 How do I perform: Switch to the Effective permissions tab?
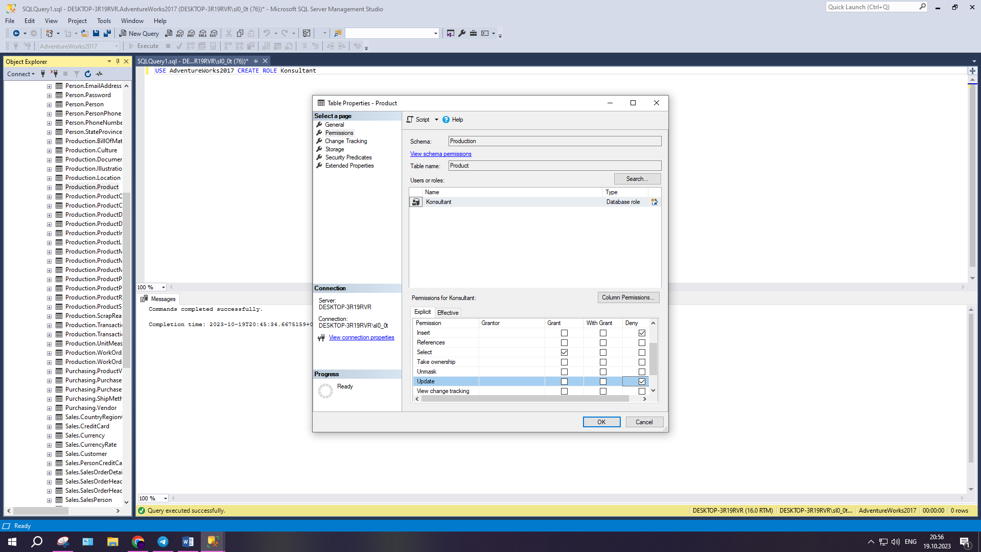(x=448, y=313)
